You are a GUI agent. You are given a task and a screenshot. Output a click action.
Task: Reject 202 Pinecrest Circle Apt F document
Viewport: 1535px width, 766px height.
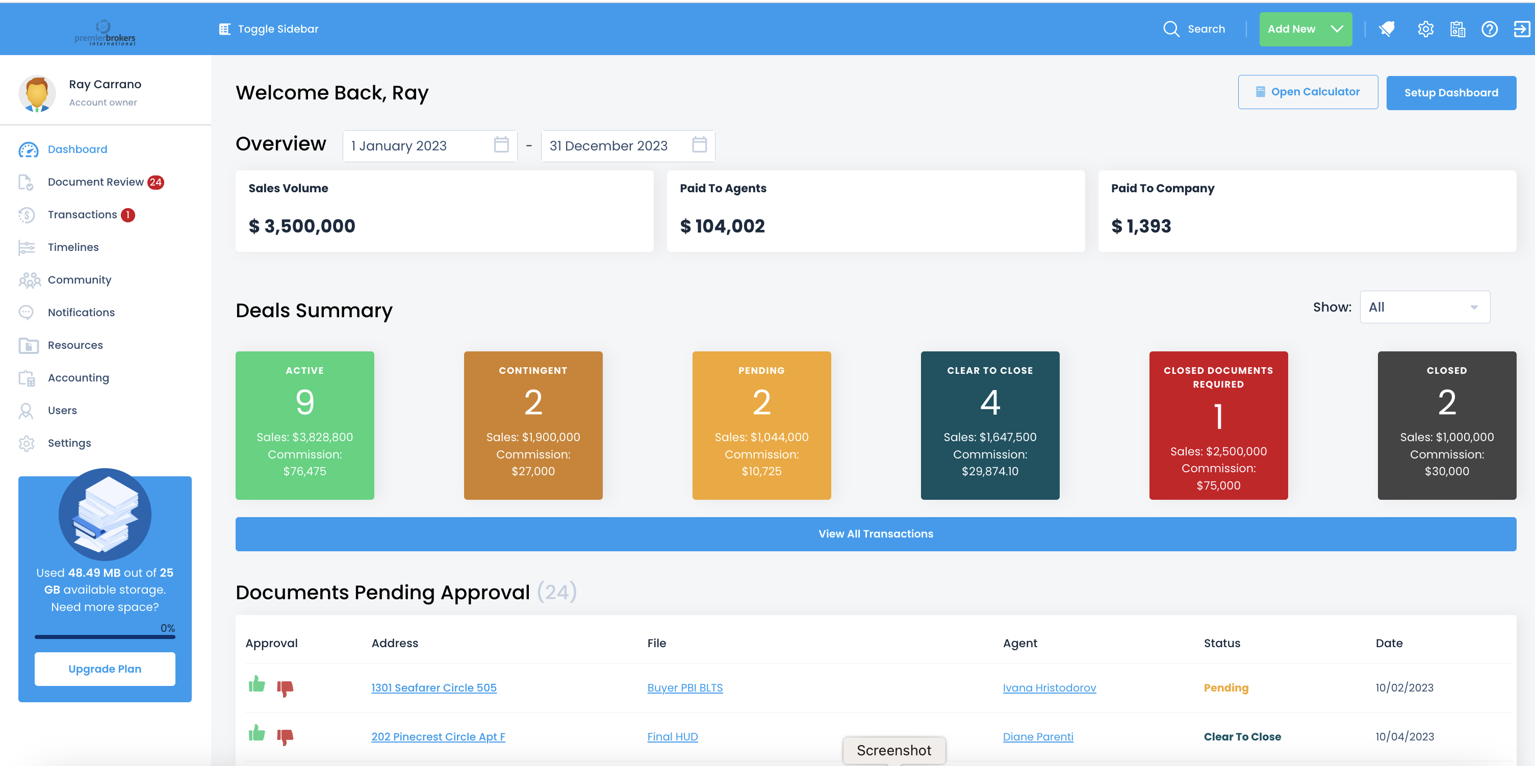(285, 738)
